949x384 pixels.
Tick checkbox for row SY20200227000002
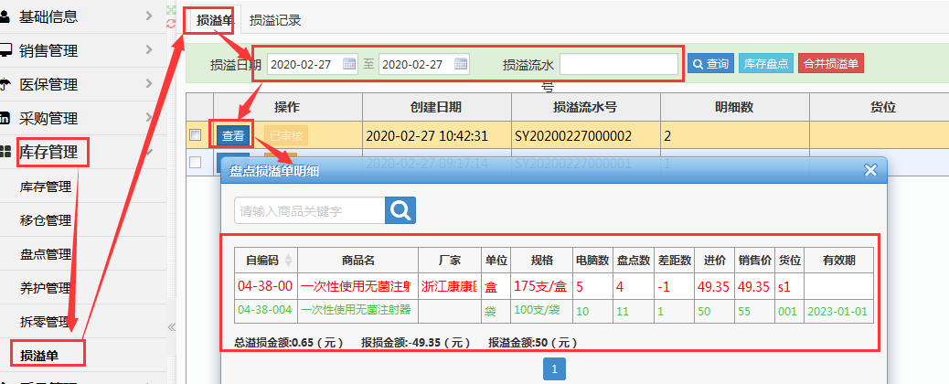click(195, 135)
